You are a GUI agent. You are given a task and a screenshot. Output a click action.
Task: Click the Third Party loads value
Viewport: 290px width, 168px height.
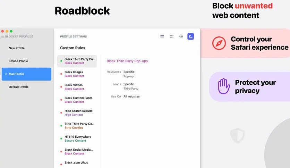pyautogui.click(x=131, y=89)
